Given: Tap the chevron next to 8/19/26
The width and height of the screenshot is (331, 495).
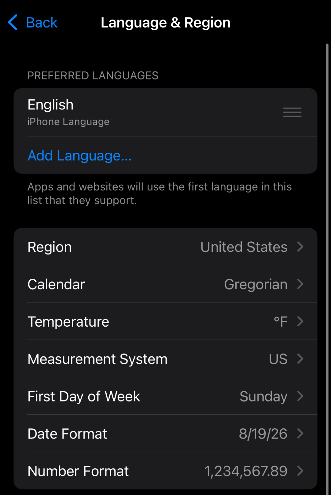Looking at the screenshot, I should (300, 433).
